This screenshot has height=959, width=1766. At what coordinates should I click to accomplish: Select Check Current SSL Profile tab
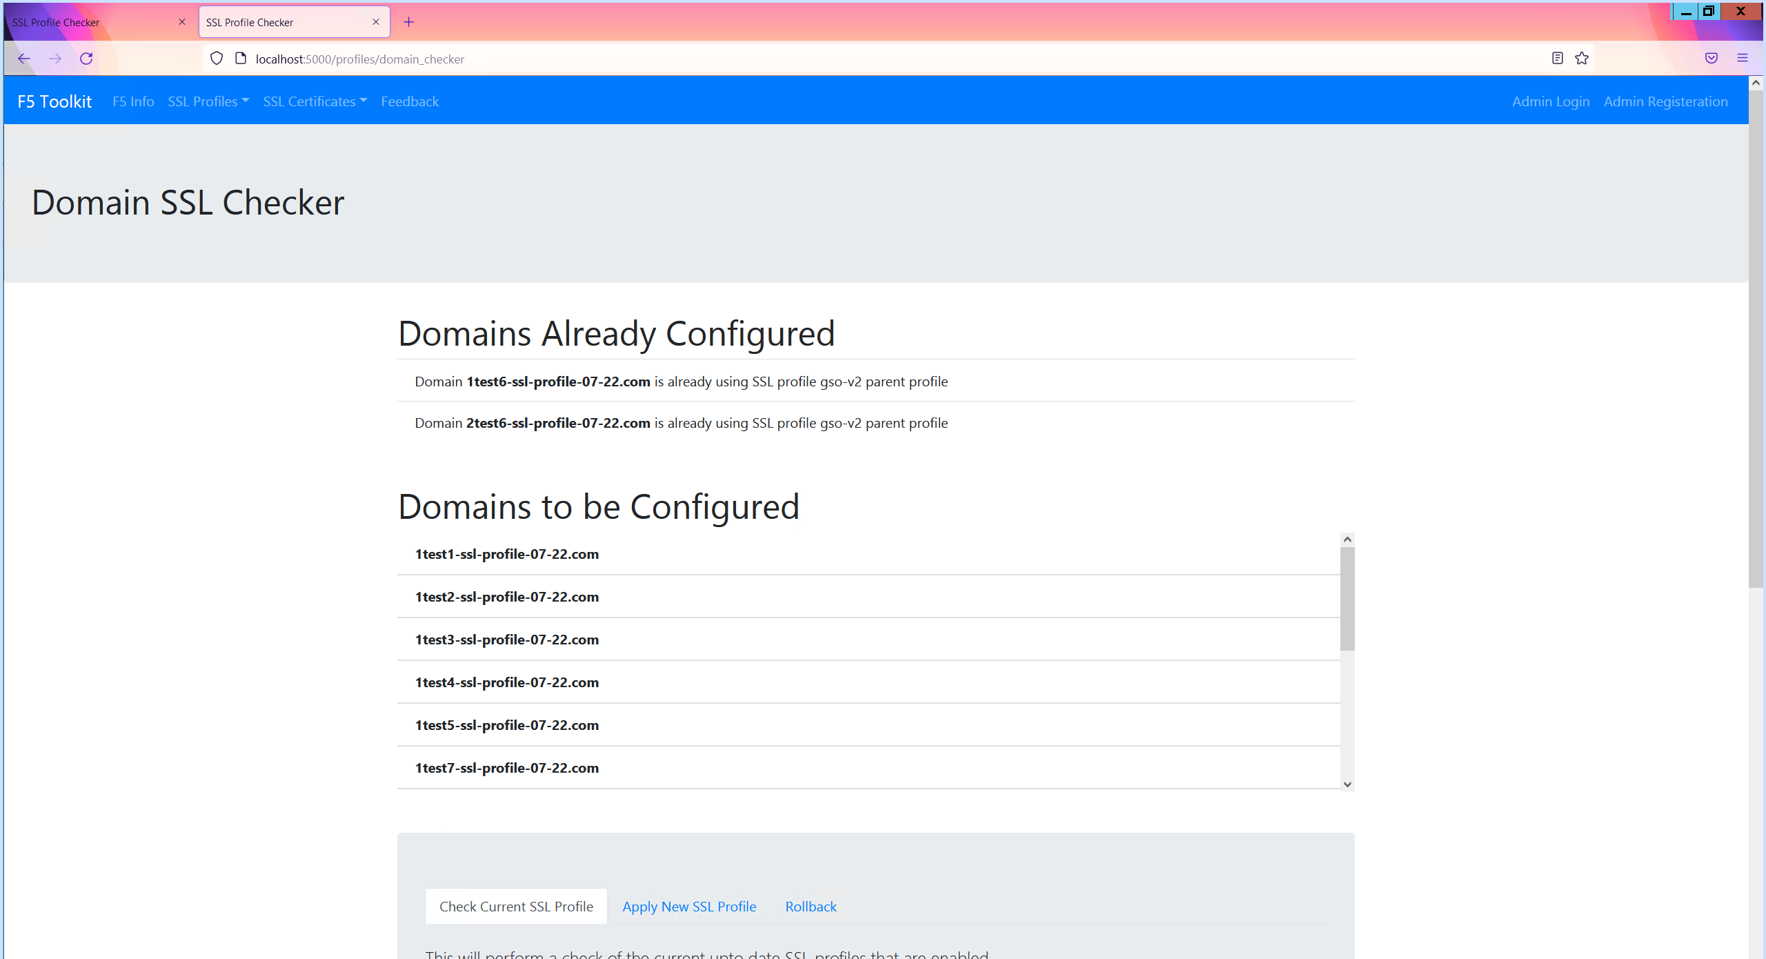[516, 907]
